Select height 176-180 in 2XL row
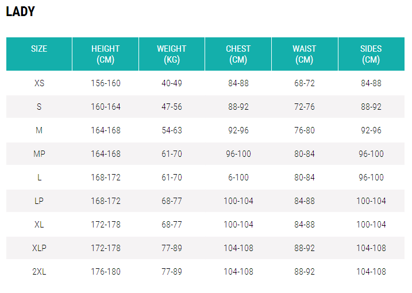The image size is (412, 293). pos(106,272)
